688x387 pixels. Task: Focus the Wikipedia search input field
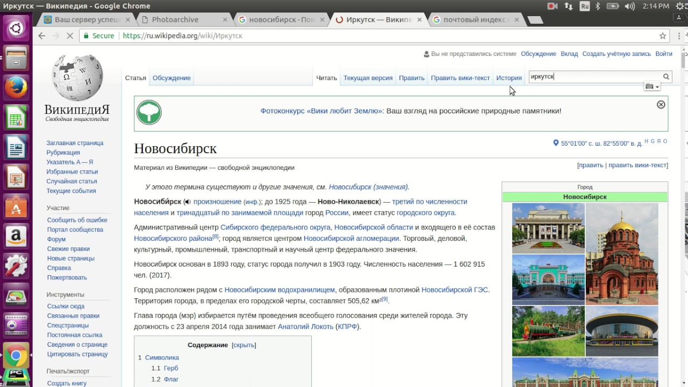[595, 76]
